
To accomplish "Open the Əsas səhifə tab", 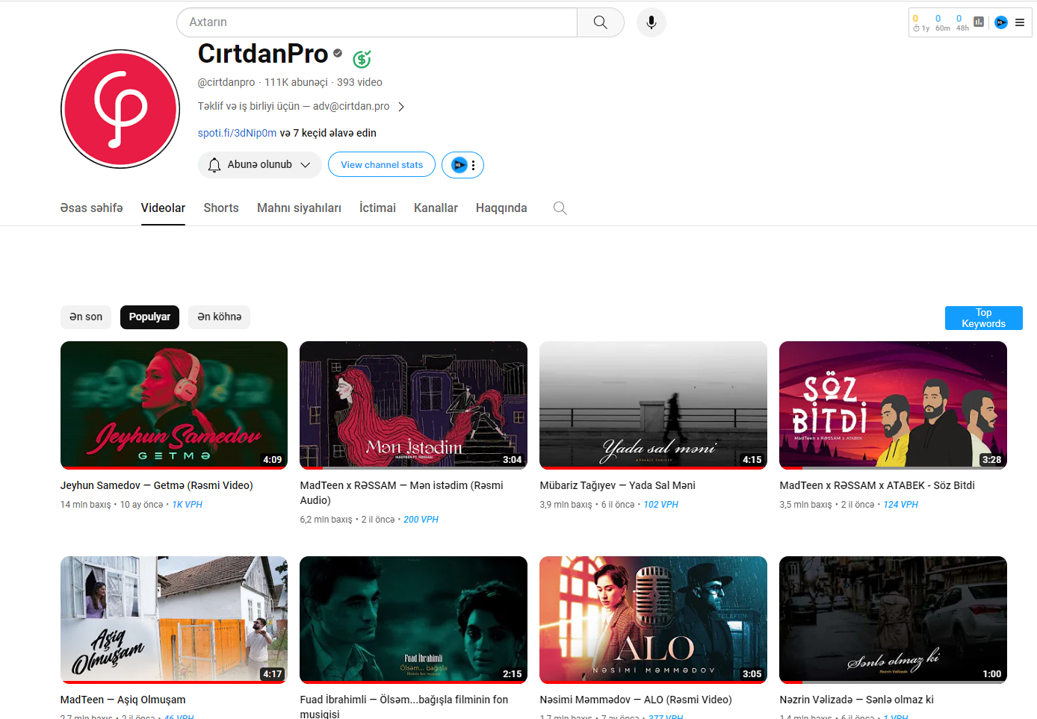I will (91, 208).
